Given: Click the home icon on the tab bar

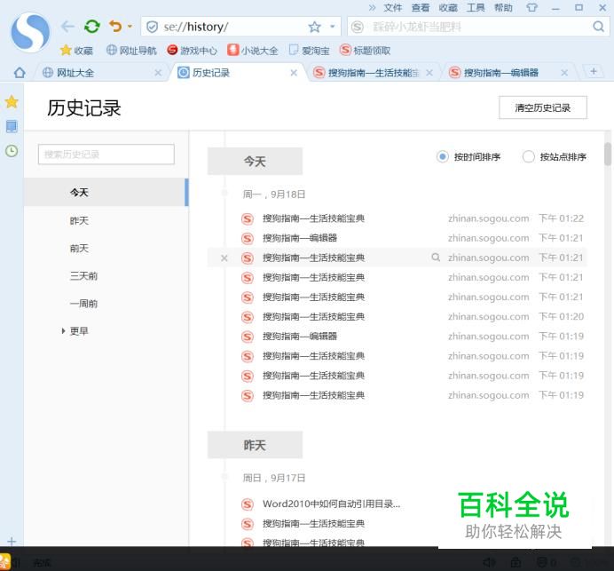Looking at the screenshot, I should click(20, 73).
